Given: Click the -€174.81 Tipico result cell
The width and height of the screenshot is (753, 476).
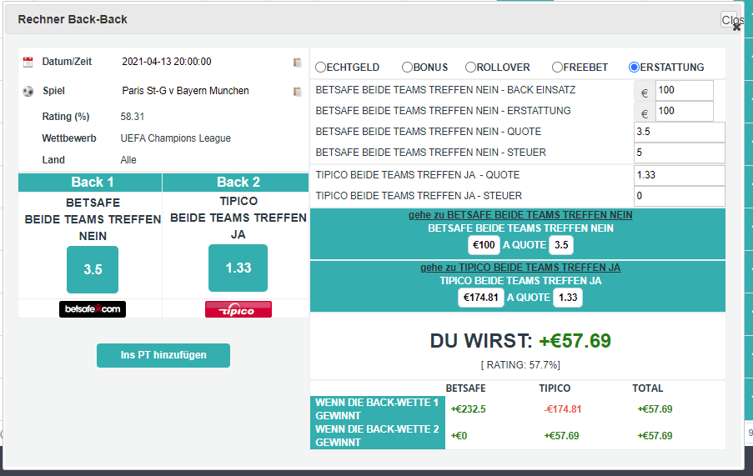Looking at the screenshot, I should (x=562, y=409).
